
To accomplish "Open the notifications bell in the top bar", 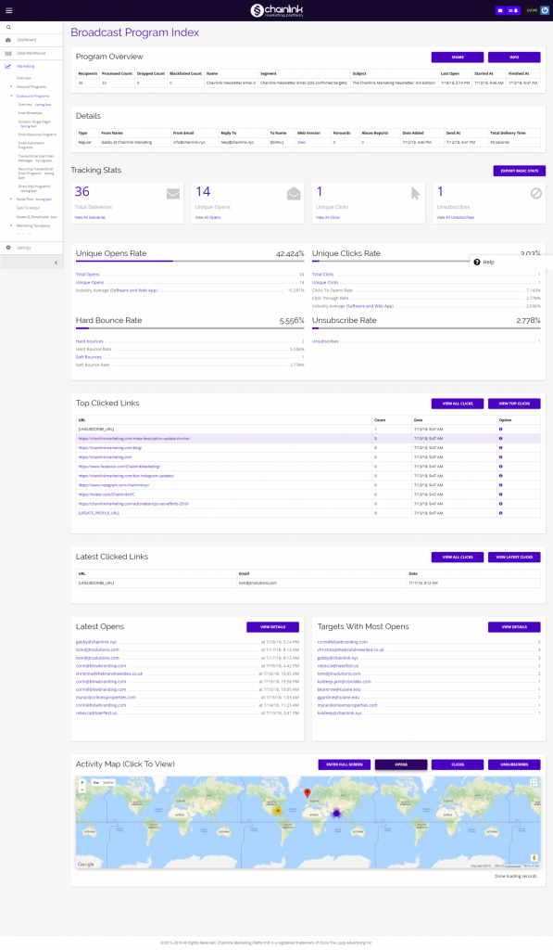I will (x=513, y=10).
